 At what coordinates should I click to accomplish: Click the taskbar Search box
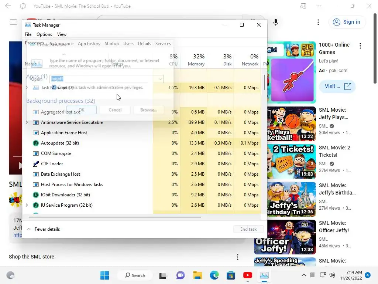coord(135,275)
